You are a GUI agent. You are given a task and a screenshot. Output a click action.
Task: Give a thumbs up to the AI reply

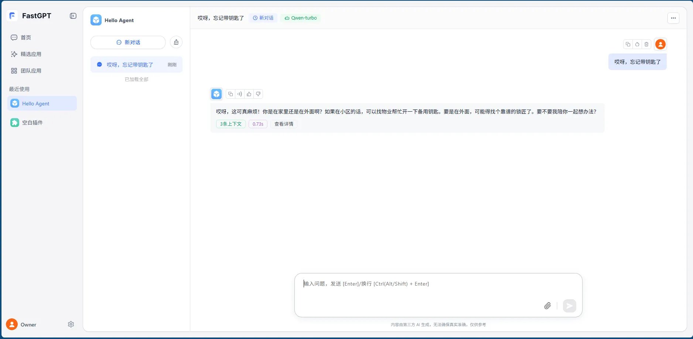pyautogui.click(x=249, y=94)
